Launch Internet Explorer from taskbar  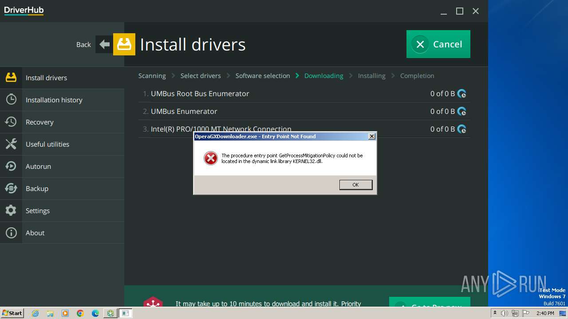(x=35, y=313)
